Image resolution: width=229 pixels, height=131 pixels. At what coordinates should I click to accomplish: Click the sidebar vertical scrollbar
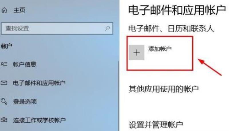[x=119, y=96]
